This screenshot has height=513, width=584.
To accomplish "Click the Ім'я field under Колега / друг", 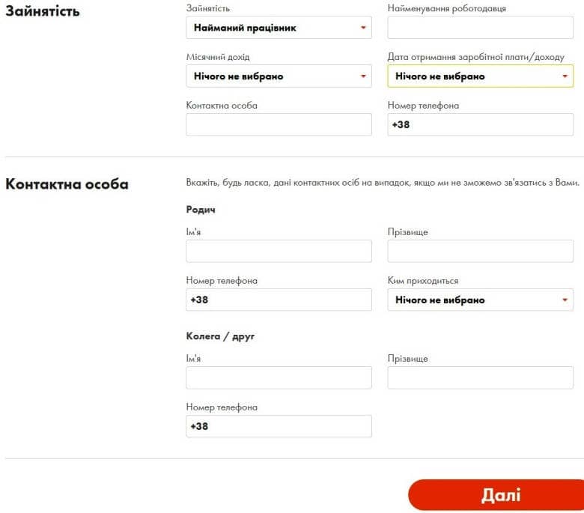I will pos(279,377).
